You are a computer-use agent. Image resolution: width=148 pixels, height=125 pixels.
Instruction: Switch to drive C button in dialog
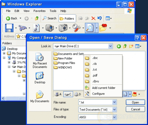click(x=68, y=94)
